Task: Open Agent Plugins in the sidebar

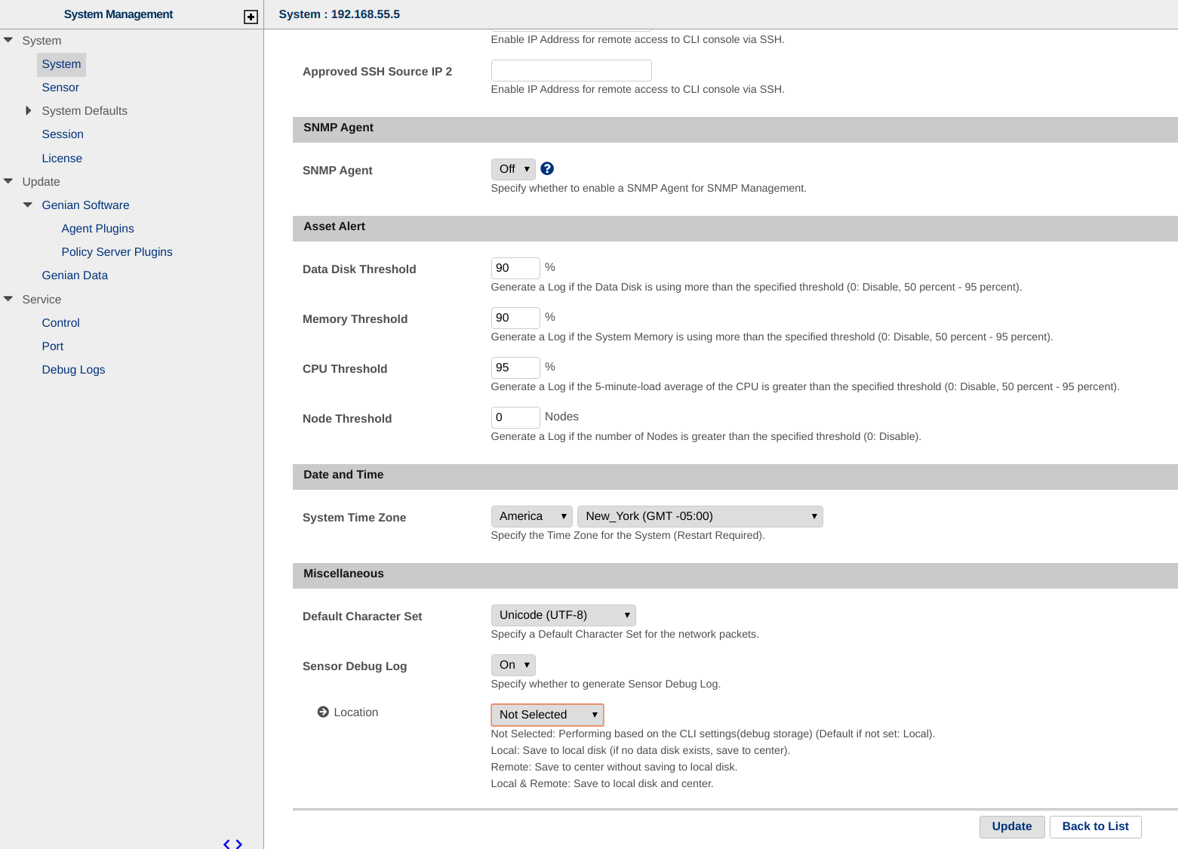Action: pyautogui.click(x=97, y=229)
